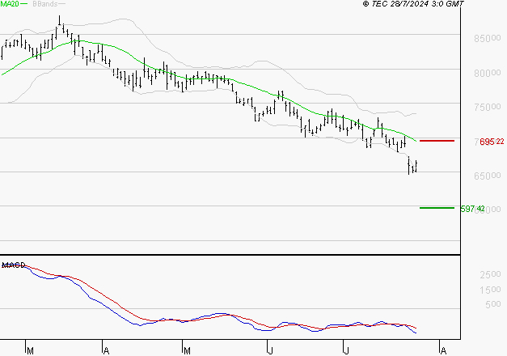Click the red 695.22 resistance value
The image size is (507, 356).
[492, 142]
